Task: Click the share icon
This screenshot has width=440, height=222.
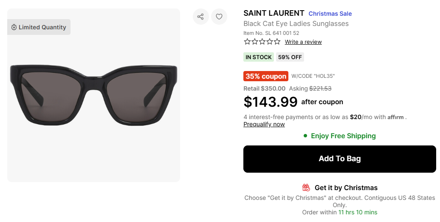Action: click(200, 17)
